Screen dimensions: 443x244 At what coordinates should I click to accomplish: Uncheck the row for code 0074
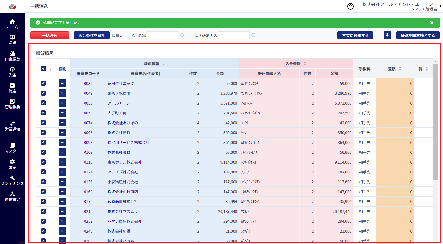[x=44, y=123]
